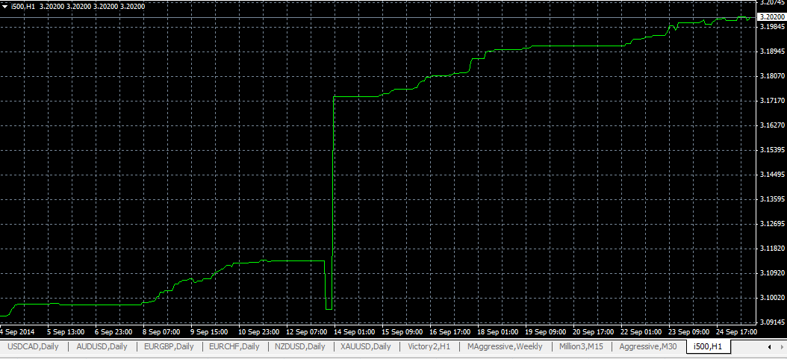Click the 18 Sep 01:00 time label
Viewport: 787px width, 359px height.
497,332
